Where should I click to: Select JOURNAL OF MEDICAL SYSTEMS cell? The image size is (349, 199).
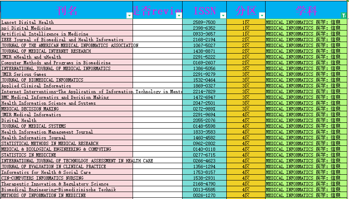click(x=67, y=126)
